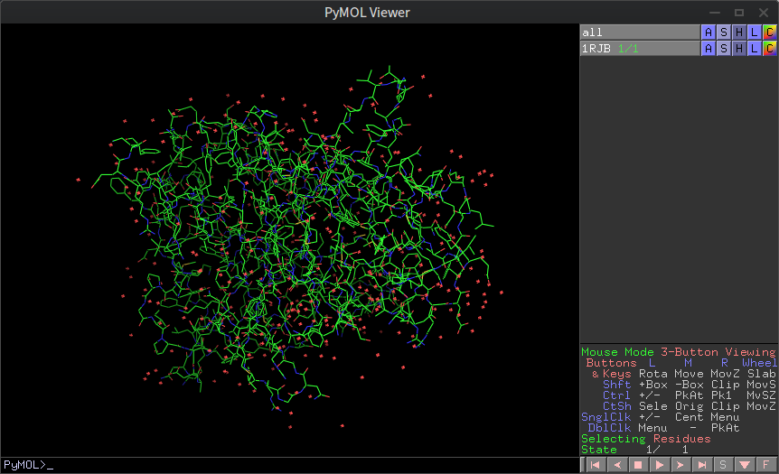Jump to the last frame

point(701,465)
